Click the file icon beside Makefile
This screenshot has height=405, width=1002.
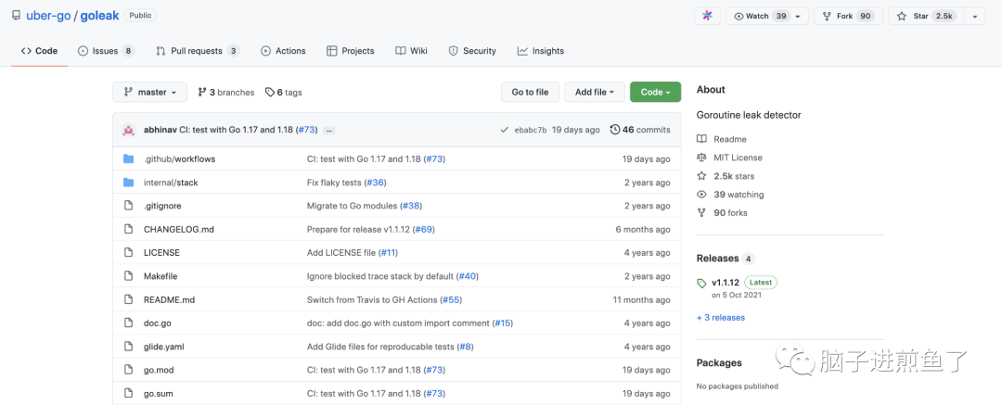128,276
